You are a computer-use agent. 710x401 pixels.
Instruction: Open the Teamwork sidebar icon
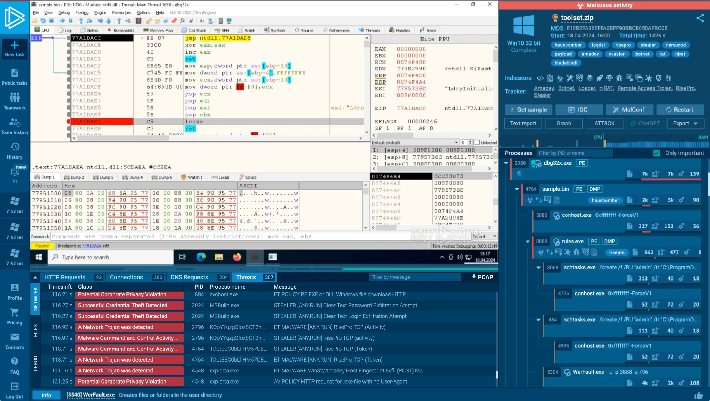(x=15, y=98)
